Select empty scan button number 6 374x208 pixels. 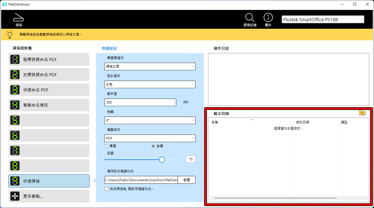click(x=49, y=135)
